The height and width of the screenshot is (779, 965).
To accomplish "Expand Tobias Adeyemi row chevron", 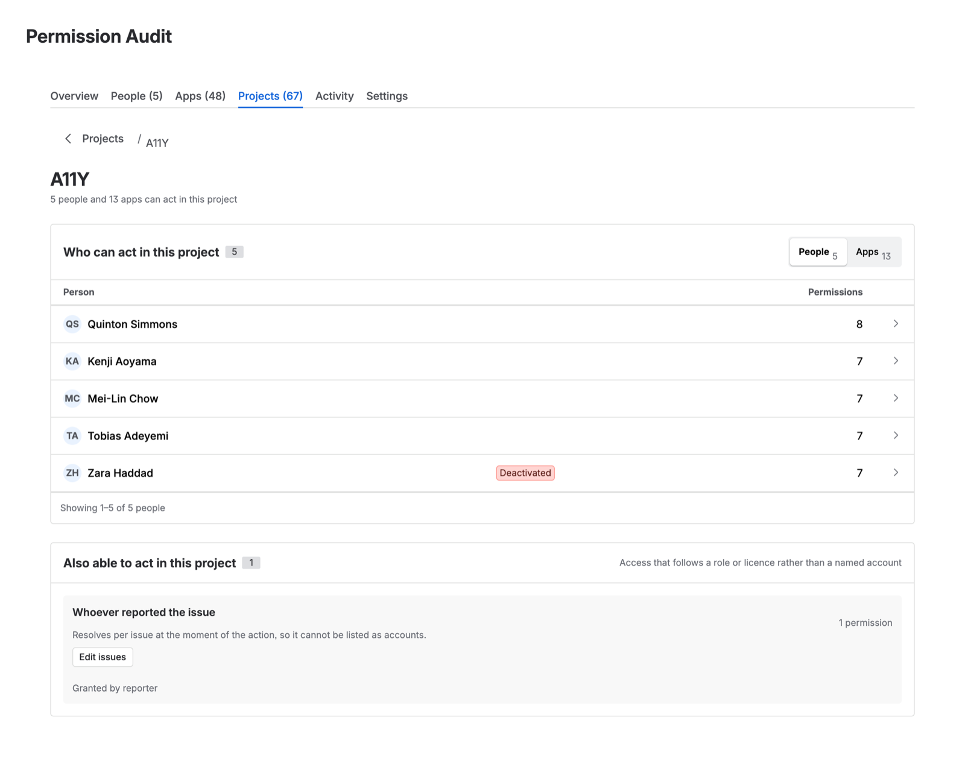I will point(896,436).
